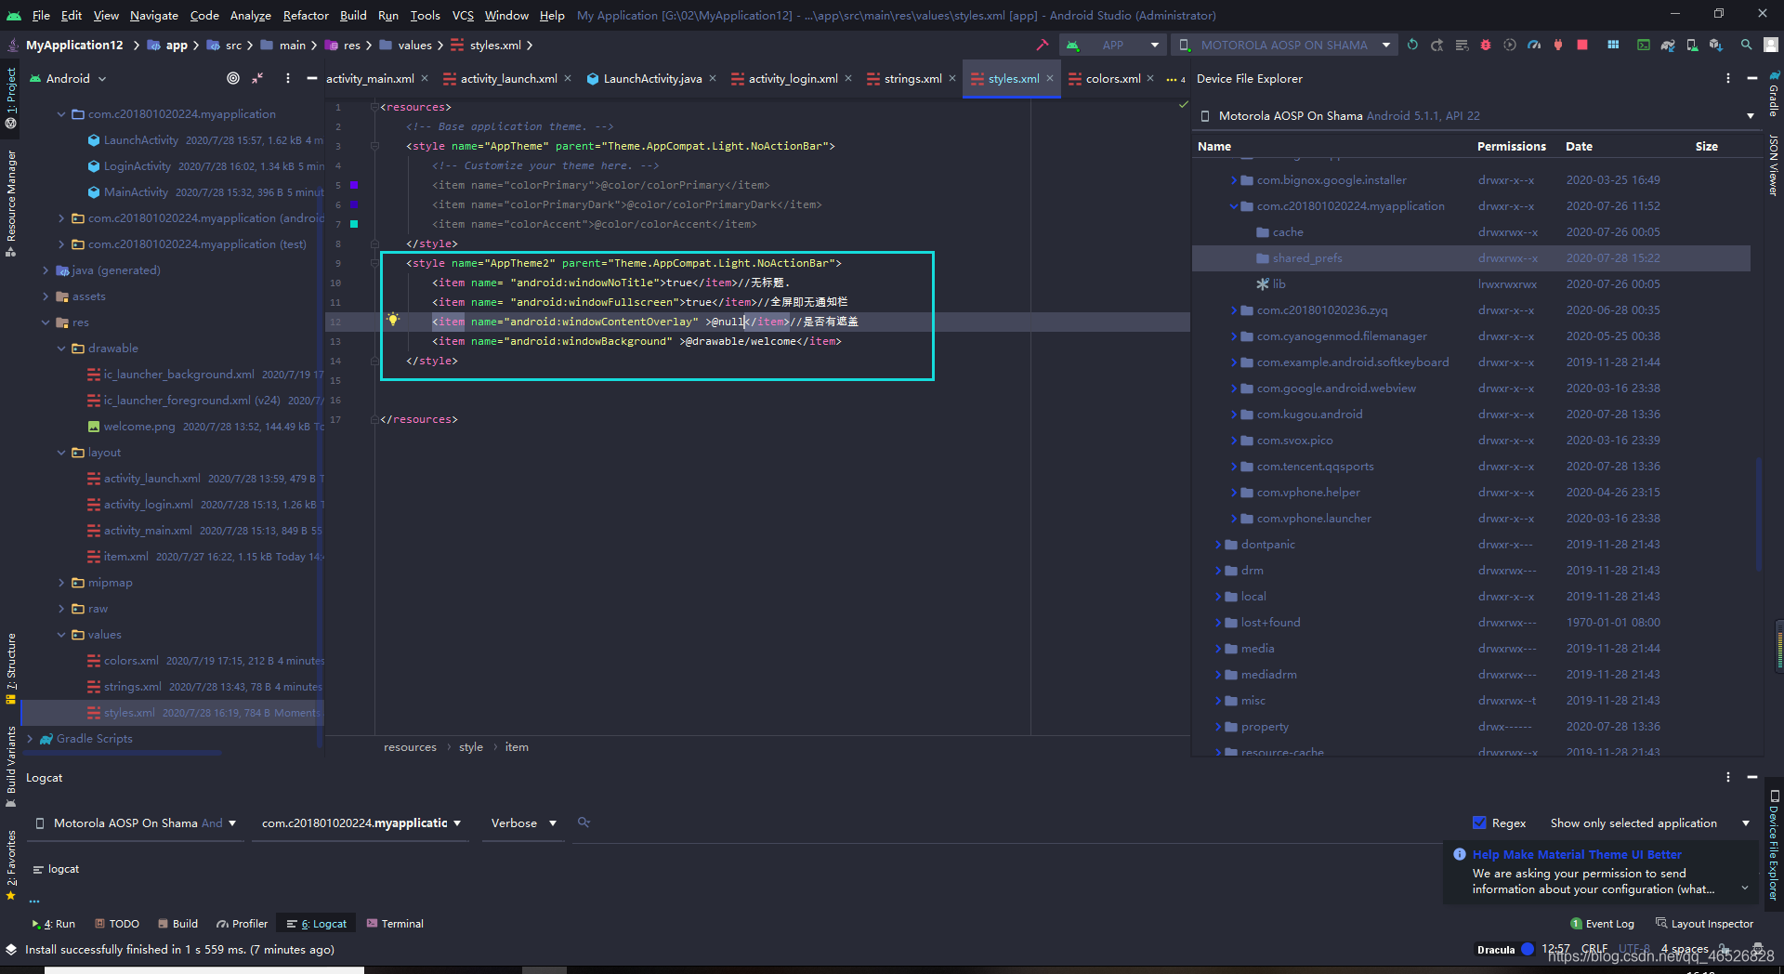Image resolution: width=1784 pixels, height=974 pixels.
Task: Collapse the drawable folder in project tree
Action: [61, 349]
